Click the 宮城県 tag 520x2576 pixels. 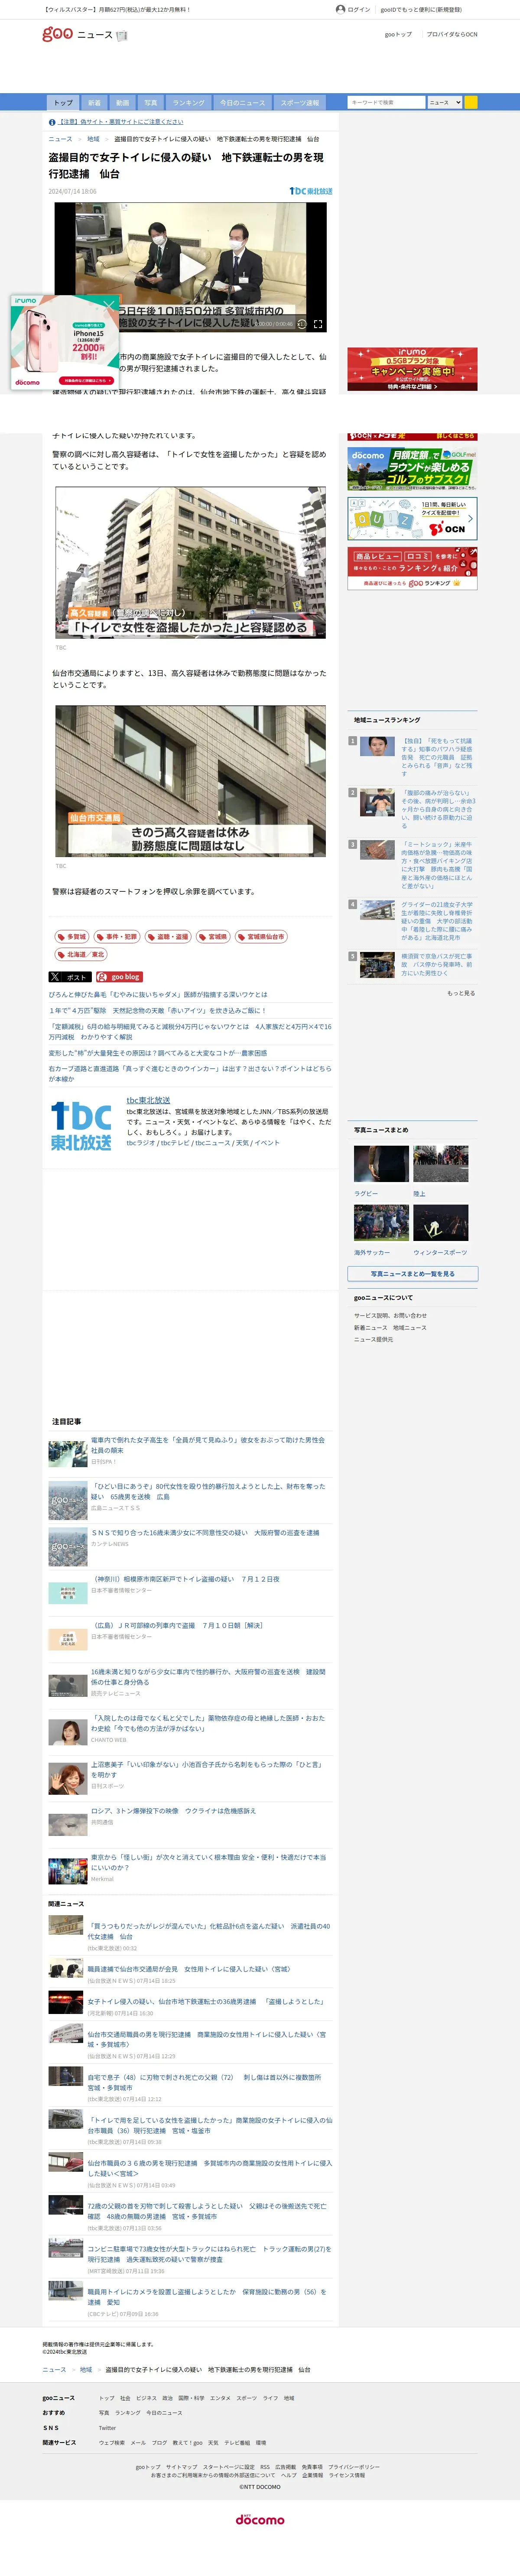[213, 937]
